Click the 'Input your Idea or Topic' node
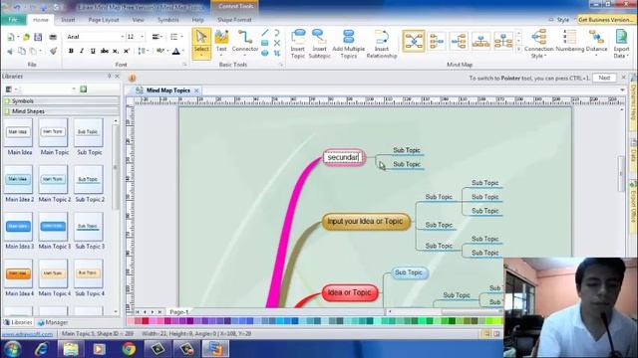 pyautogui.click(x=366, y=222)
